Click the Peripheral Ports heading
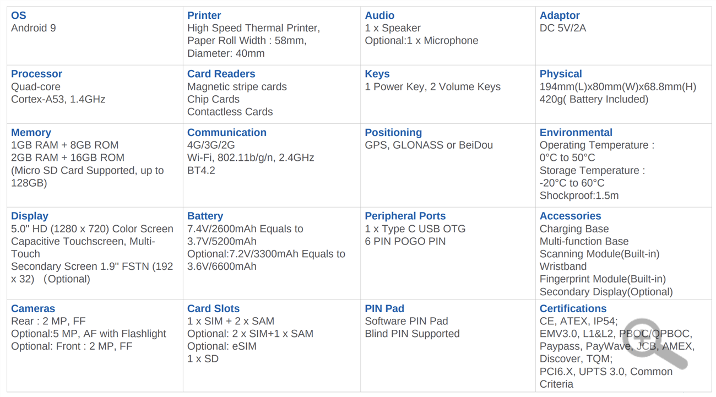This screenshot has height=397, width=716. (x=405, y=216)
